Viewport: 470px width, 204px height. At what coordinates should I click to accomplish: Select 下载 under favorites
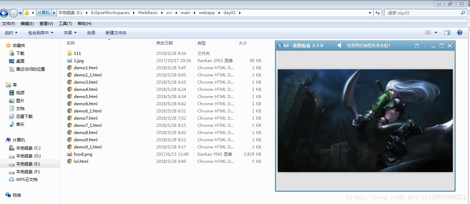point(20,53)
